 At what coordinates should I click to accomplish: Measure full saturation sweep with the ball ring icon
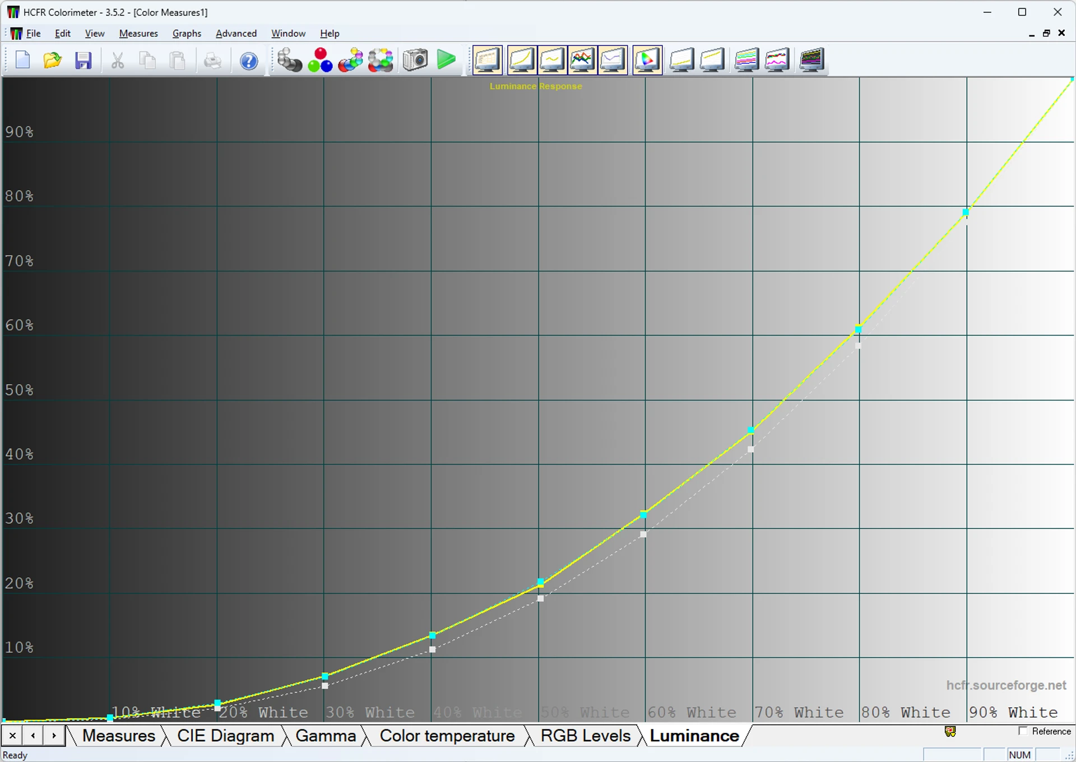point(381,60)
